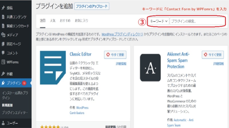Click the WPForms sidebar icon
This screenshot has height=128, width=229.
coord(3,62)
